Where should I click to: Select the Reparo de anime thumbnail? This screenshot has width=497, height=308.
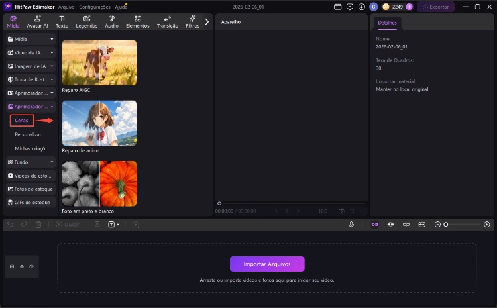(x=99, y=123)
